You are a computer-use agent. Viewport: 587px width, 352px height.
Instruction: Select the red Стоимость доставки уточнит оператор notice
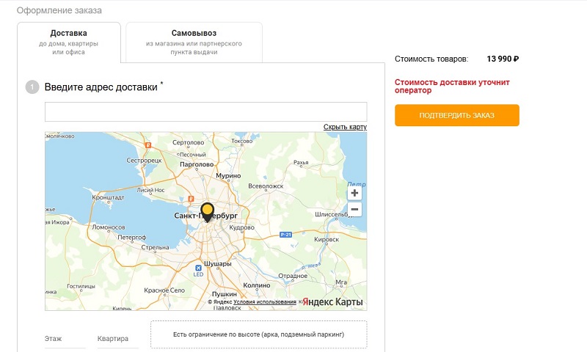452,87
